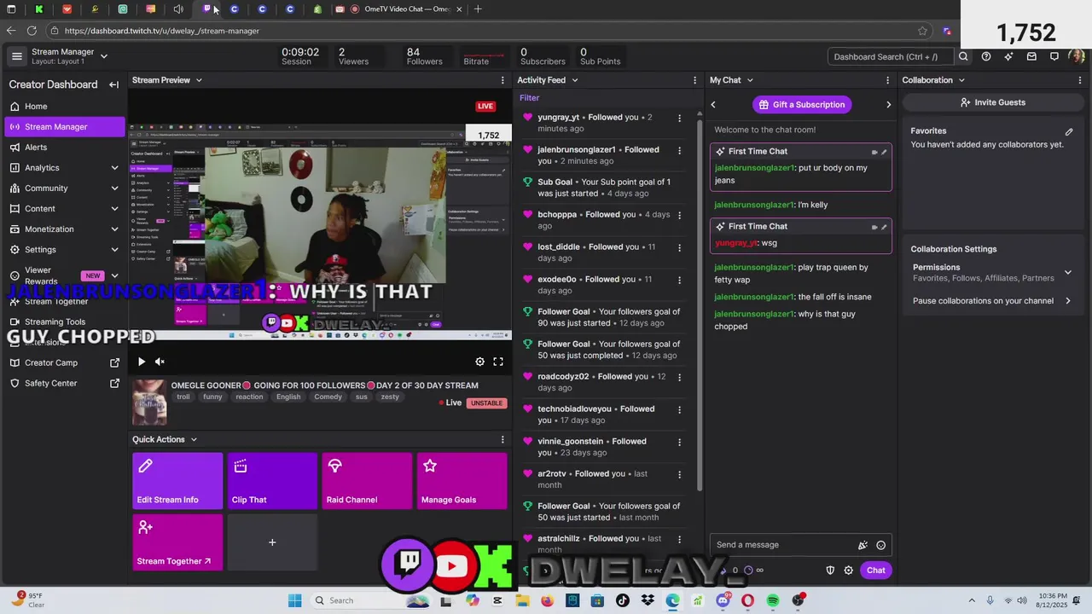Open TikTok from the taskbar
Viewport: 1092px width, 614px height.
pyautogui.click(x=623, y=600)
